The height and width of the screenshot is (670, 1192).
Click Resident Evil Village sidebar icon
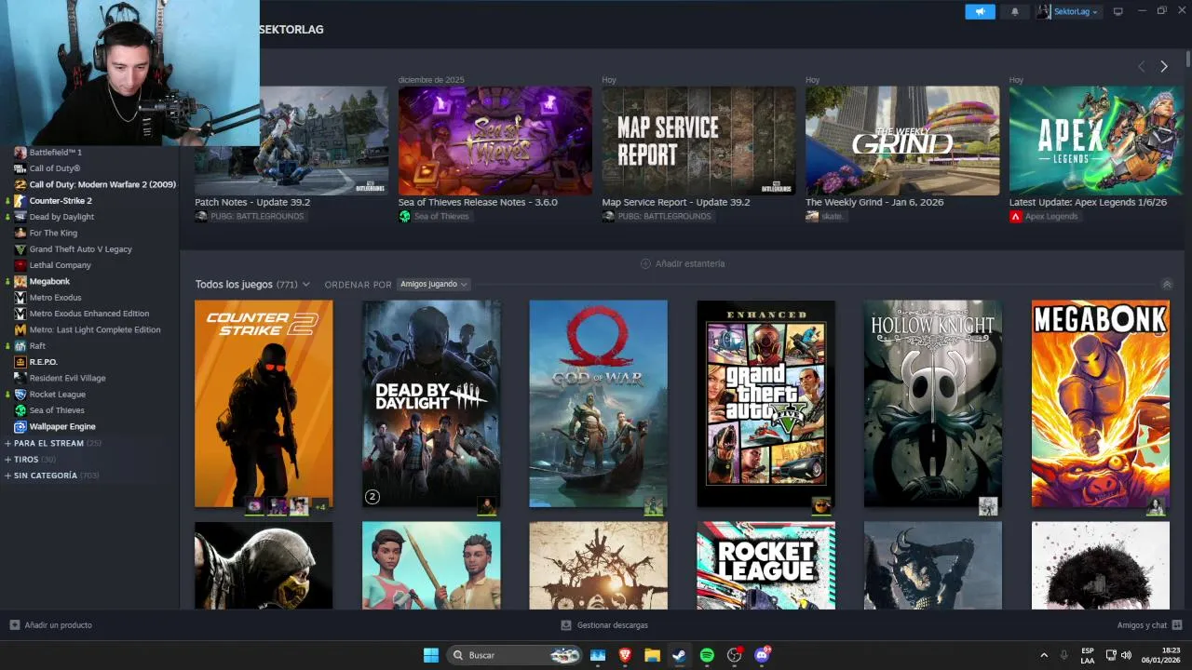click(20, 378)
